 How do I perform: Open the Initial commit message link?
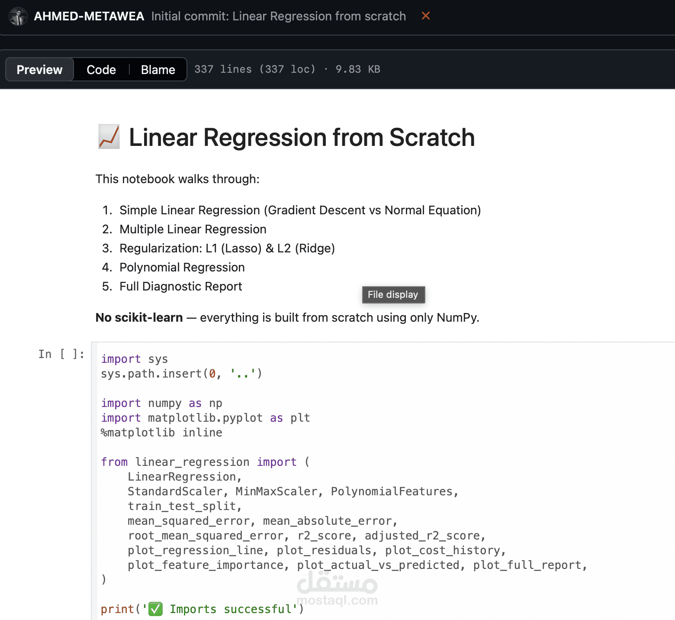tap(278, 16)
